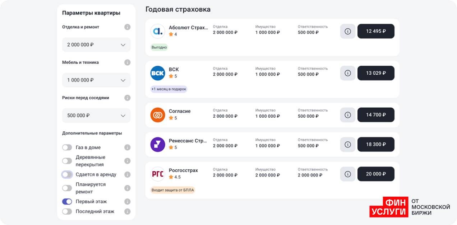457x225 pixels.
Task: Expand the Мебель и техника amount dropdown
Action: click(x=96, y=80)
